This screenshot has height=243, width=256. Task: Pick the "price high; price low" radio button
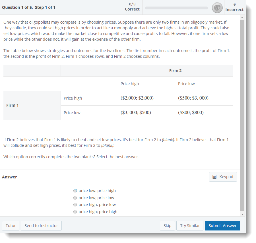pyautogui.click(x=75, y=205)
